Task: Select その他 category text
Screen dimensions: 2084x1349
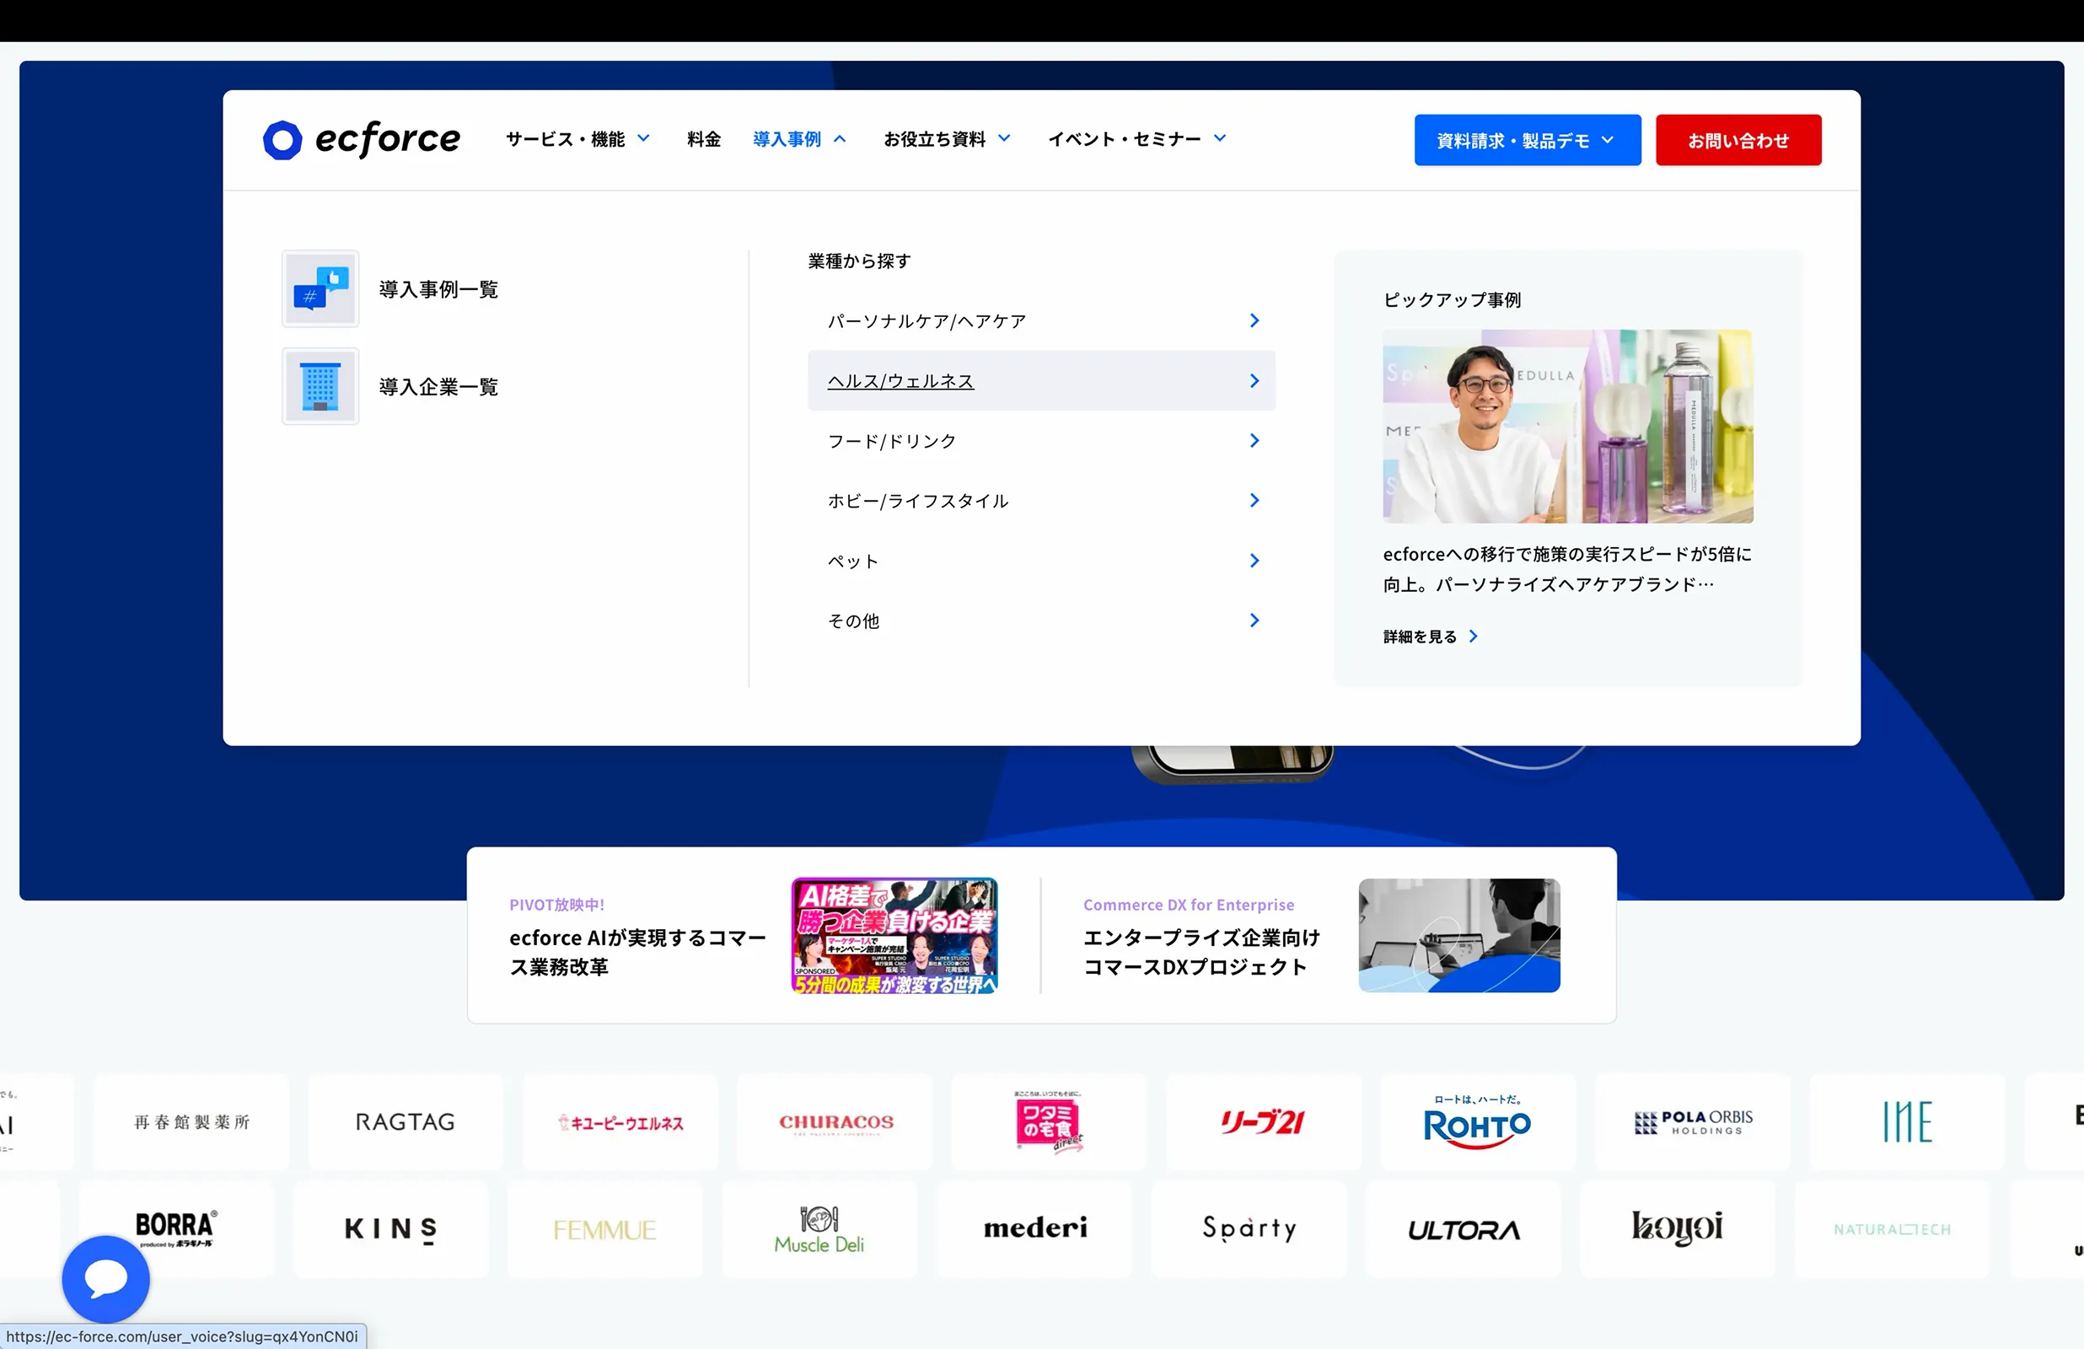Action: pyautogui.click(x=854, y=621)
